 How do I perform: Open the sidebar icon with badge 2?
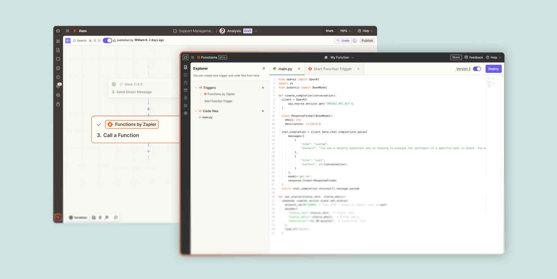(58, 86)
